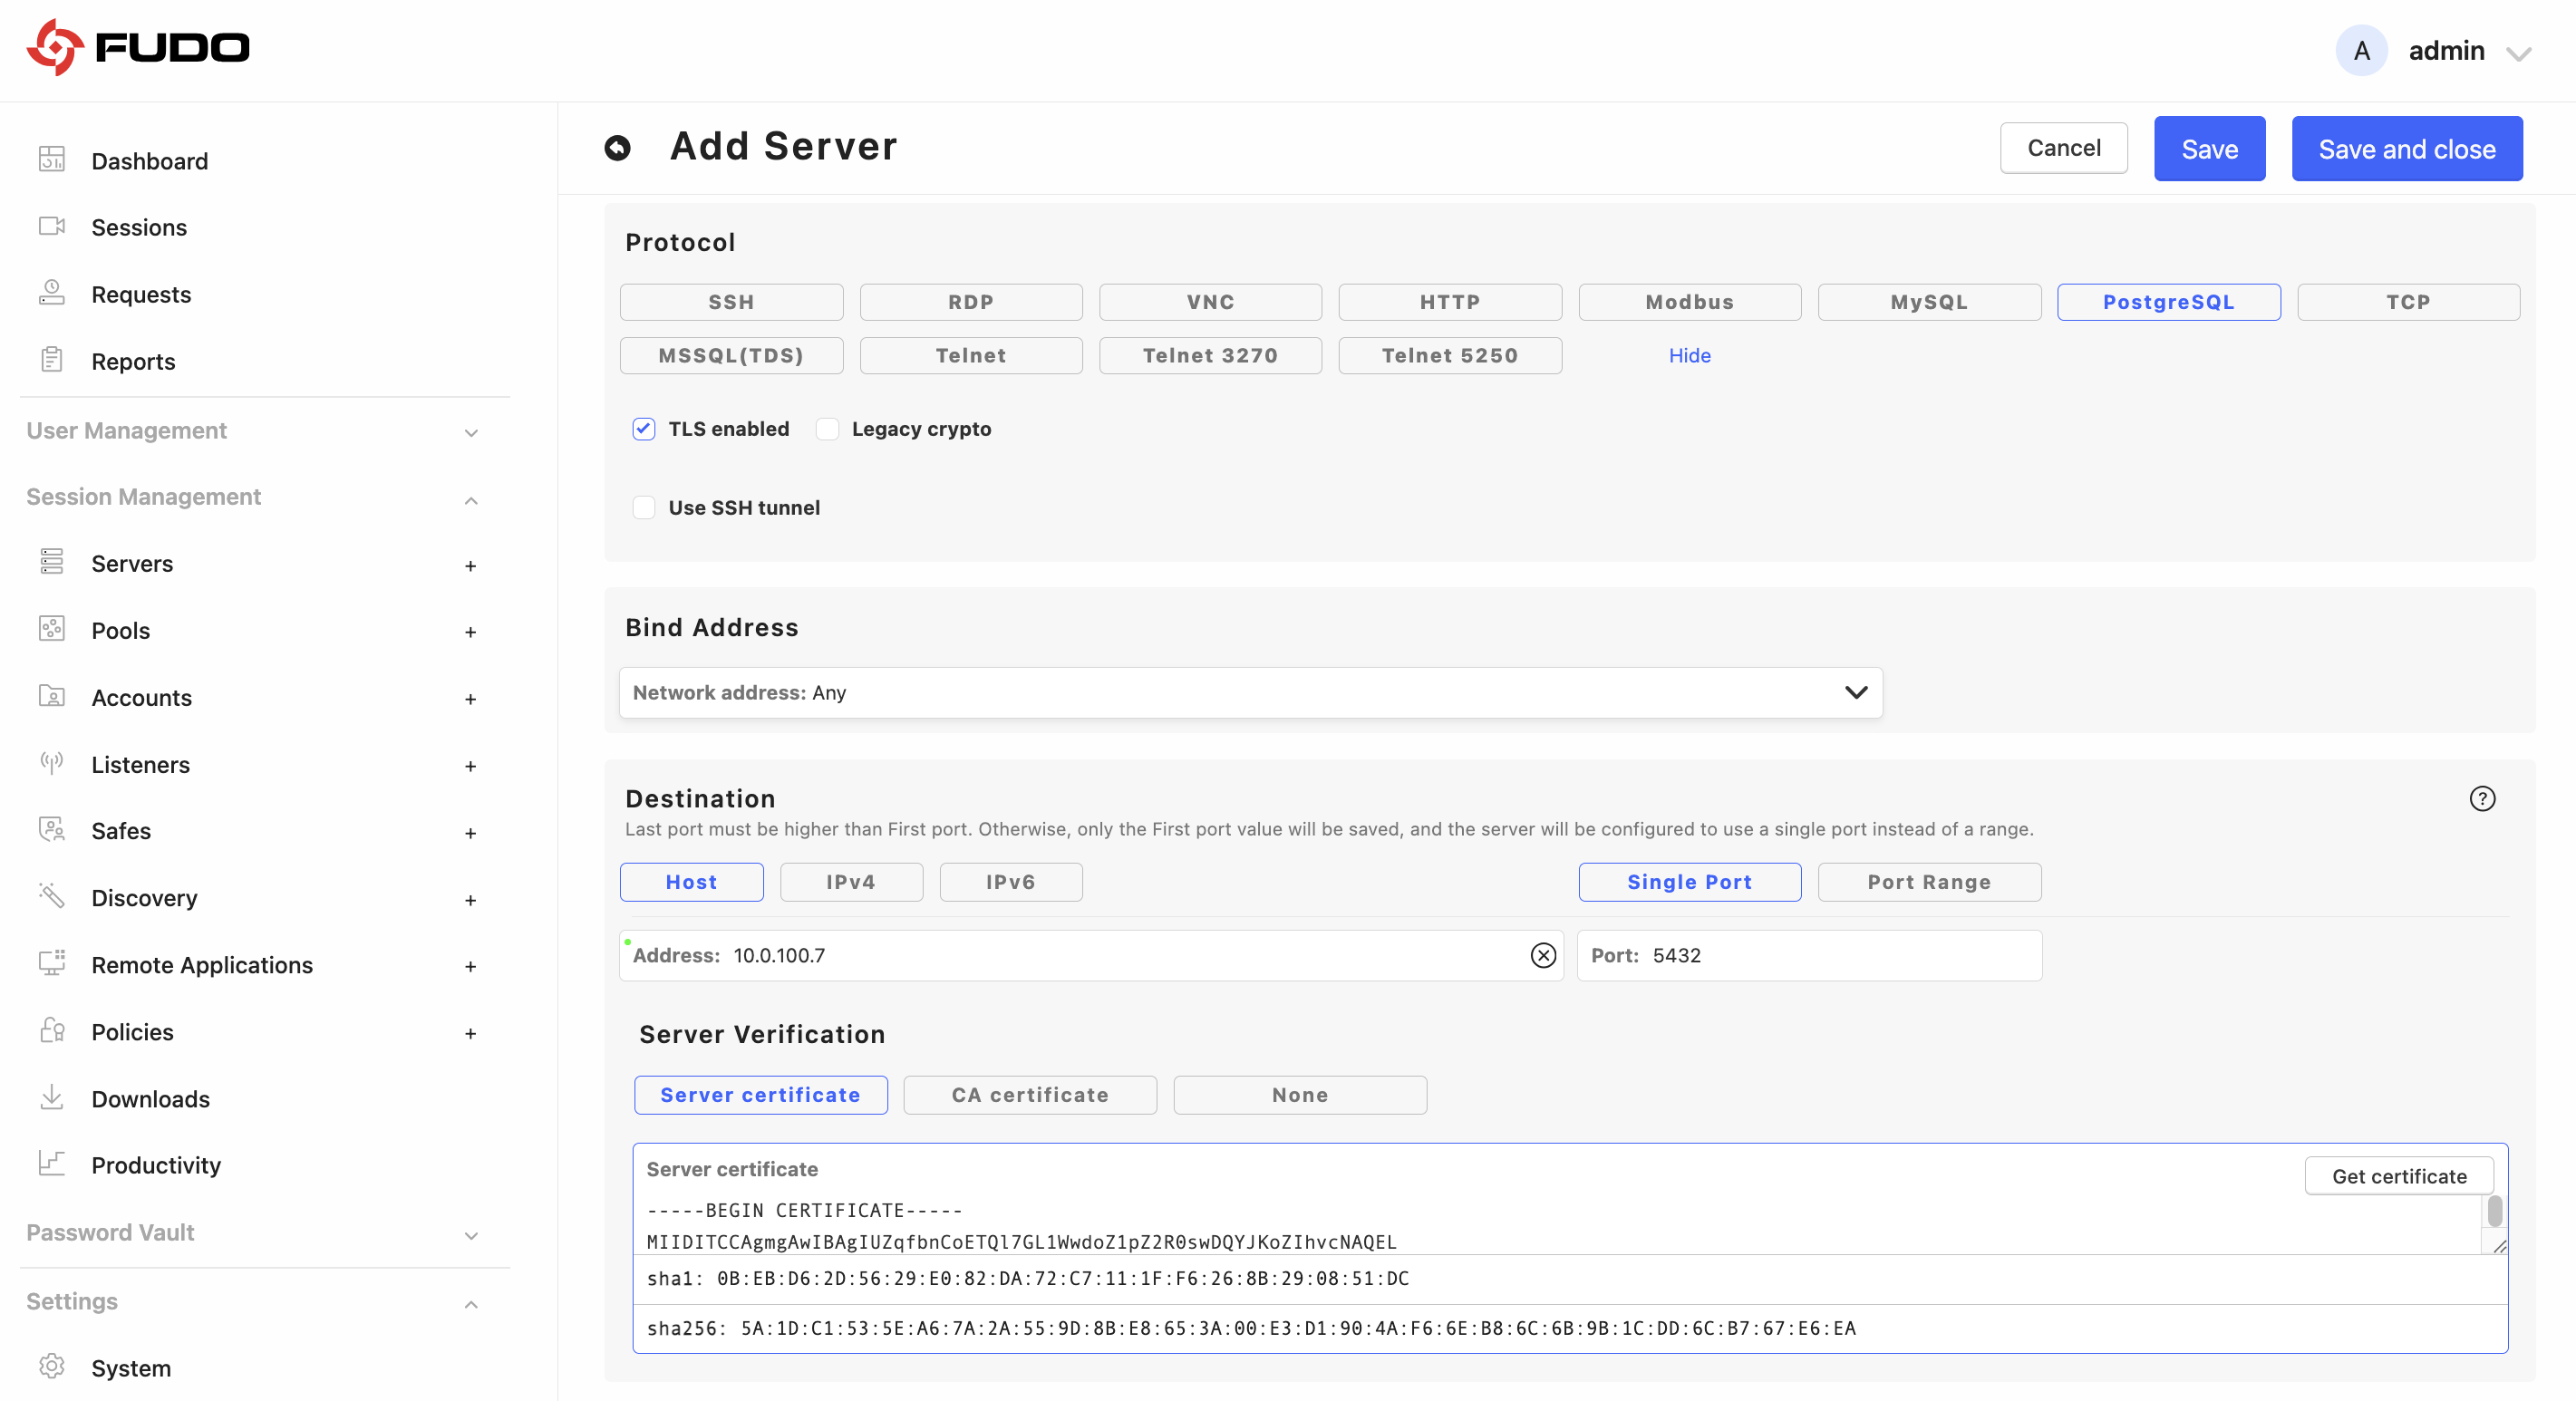Click the Sessions camera icon
Screen dimensions: 2576x1401
pos(52,226)
